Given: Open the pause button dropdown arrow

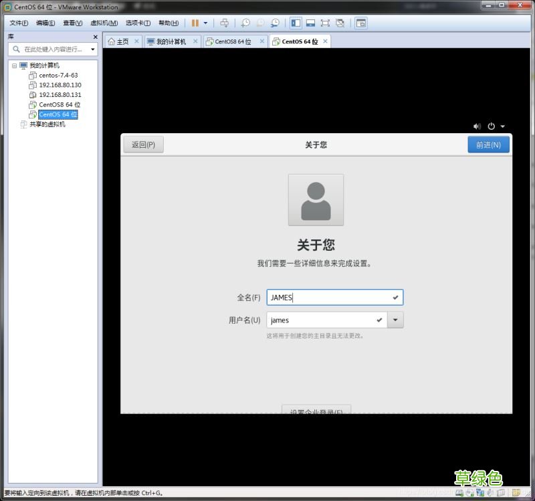Looking at the screenshot, I should point(205,22).
